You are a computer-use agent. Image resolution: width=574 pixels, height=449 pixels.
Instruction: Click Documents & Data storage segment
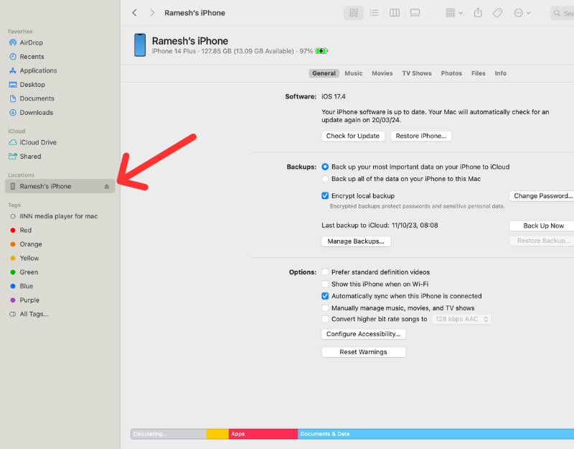(x=436, y=434)
